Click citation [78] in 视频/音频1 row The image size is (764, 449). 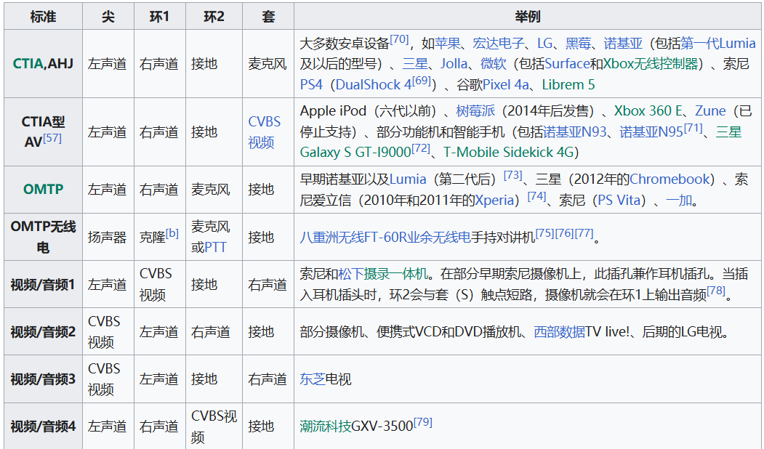[716, 290]
